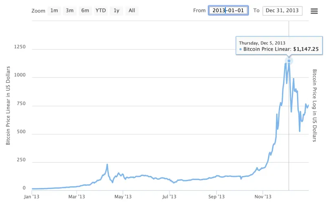
Task: Click the From label text
Action: click(199, 11)
